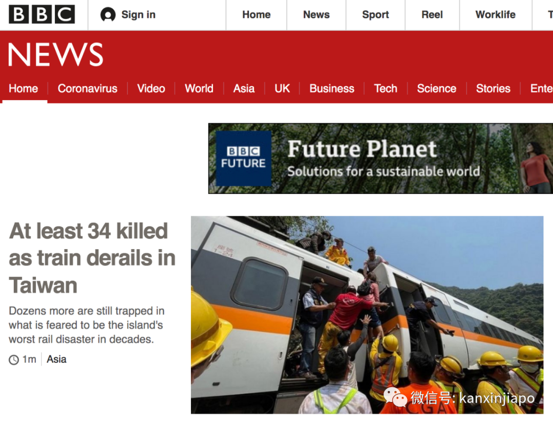Open the UK news tab

click(282, 88)
